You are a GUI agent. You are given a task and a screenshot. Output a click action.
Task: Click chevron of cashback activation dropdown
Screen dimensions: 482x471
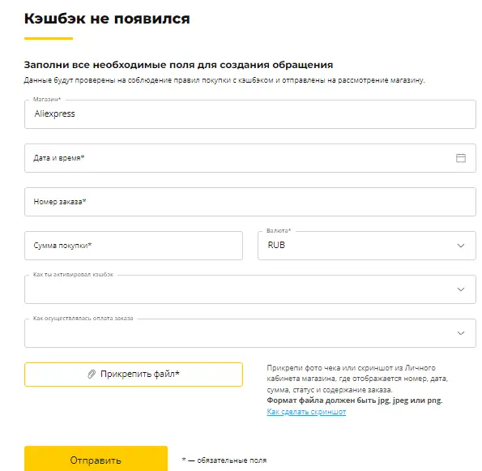click(x=460, y=289)
